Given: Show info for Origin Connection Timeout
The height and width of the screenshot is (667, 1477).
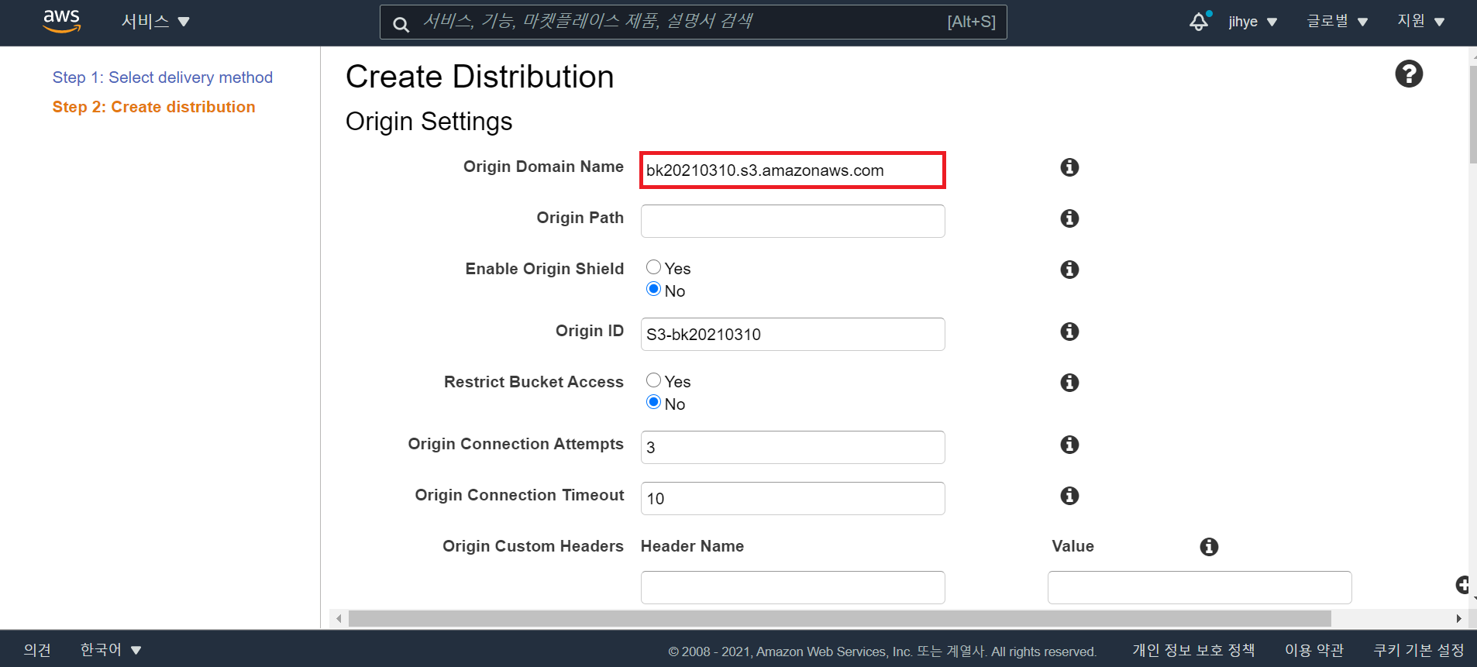Looking at the screenshot, I should pyautogui.click(x=1069, y=496).
